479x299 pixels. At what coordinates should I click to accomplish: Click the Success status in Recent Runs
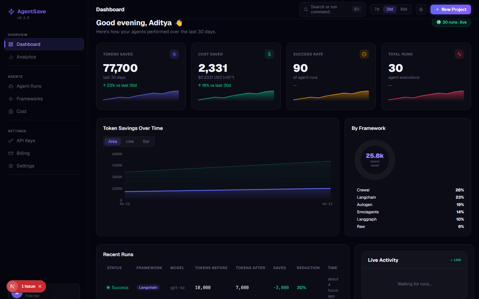pos(118,288)
